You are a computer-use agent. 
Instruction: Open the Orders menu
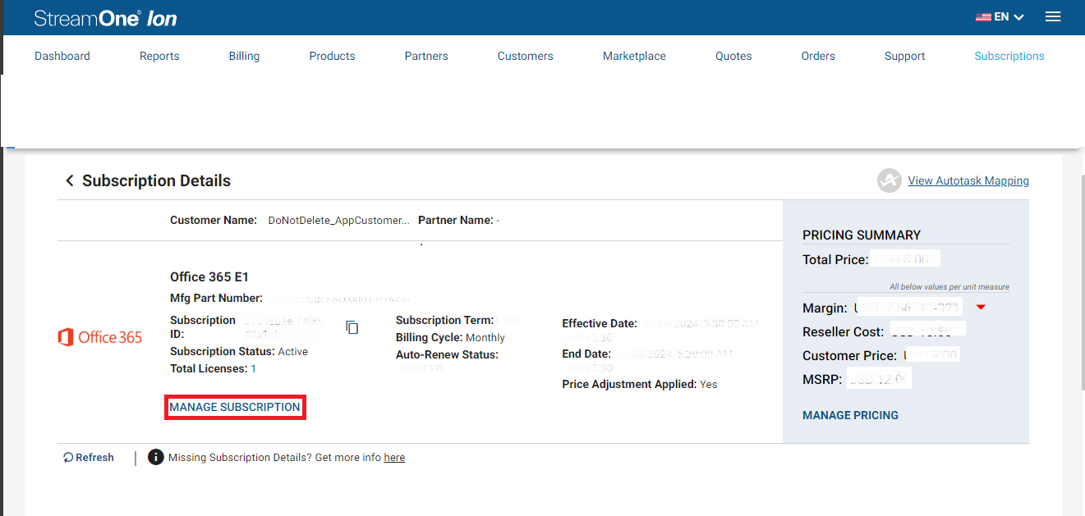click(818, 56)
